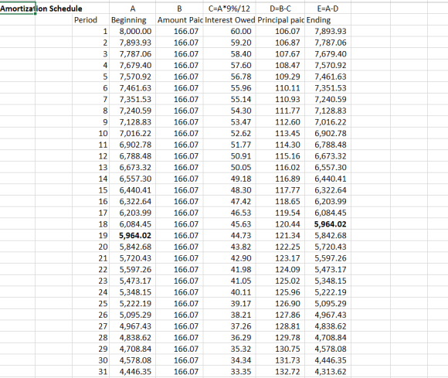448x378 pixels.
Task: Select ending balance 7,016.22 in period 9
Action: (328, 122)
